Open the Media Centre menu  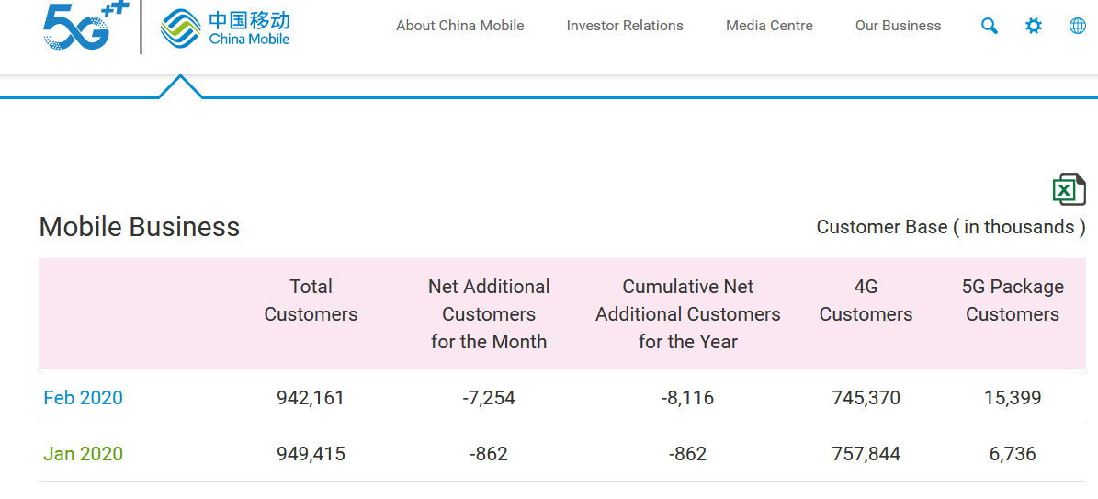pos(769,26)
